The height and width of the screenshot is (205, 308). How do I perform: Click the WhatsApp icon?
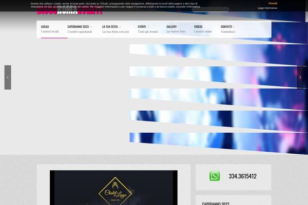click(215, 176)
